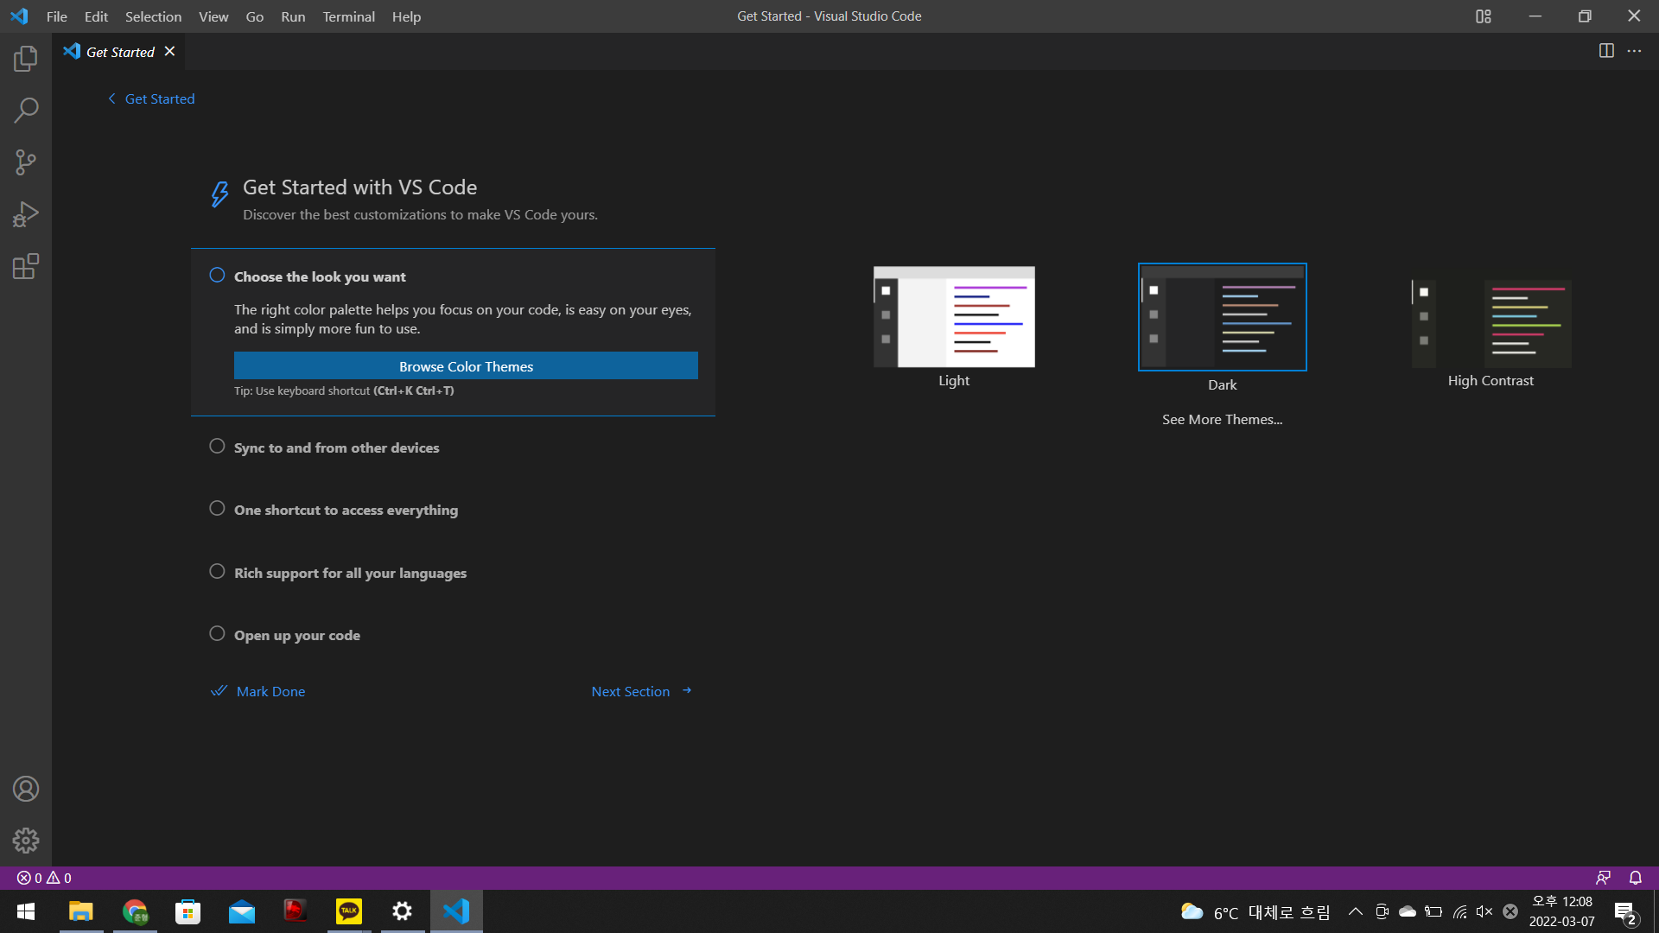Click the notifications bell in status bar

coord(1635,878)
